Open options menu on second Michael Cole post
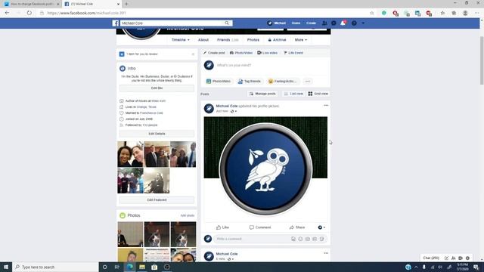The width and height of the screenshot is (484, 272). 326,253
